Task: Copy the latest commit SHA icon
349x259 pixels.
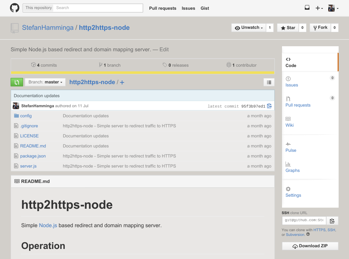Action: [269, 106]
